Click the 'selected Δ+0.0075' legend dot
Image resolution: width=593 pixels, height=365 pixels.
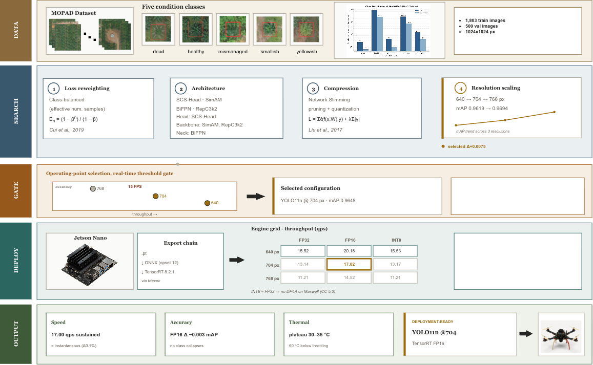443,146
